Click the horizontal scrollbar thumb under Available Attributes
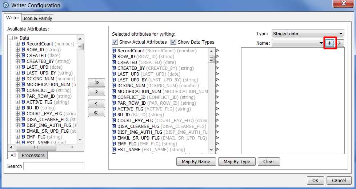 [x=36, y=148]
